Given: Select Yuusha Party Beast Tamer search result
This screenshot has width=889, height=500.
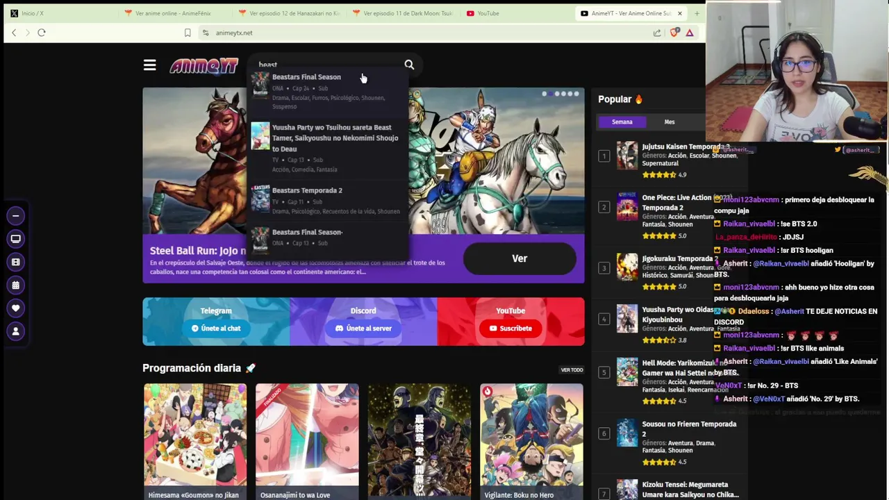Looking at the screenshot, I should (x=329, y=148).
